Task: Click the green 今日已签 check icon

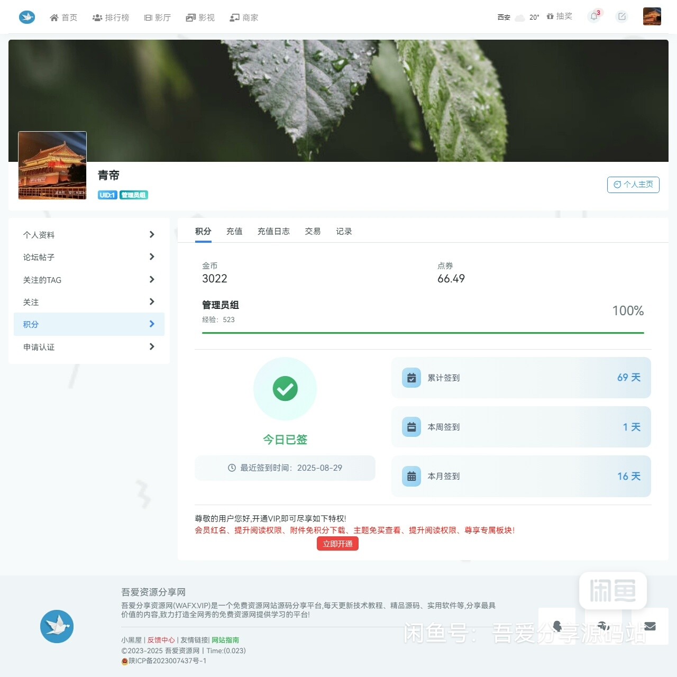Action: (285, 389)
